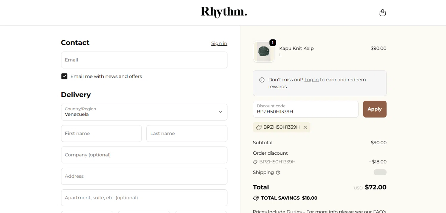Click the quantity badge on product image
Image resolution: width=446 pixels, height=213 pixels.
pyautogui.click(x=273, y=43)
